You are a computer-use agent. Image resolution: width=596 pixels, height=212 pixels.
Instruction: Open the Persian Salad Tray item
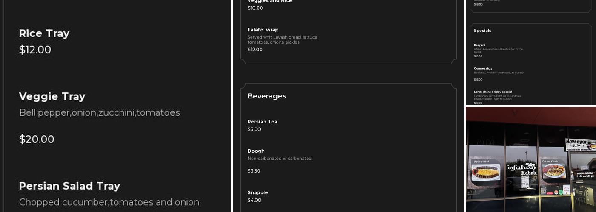(x=69, y=186)
